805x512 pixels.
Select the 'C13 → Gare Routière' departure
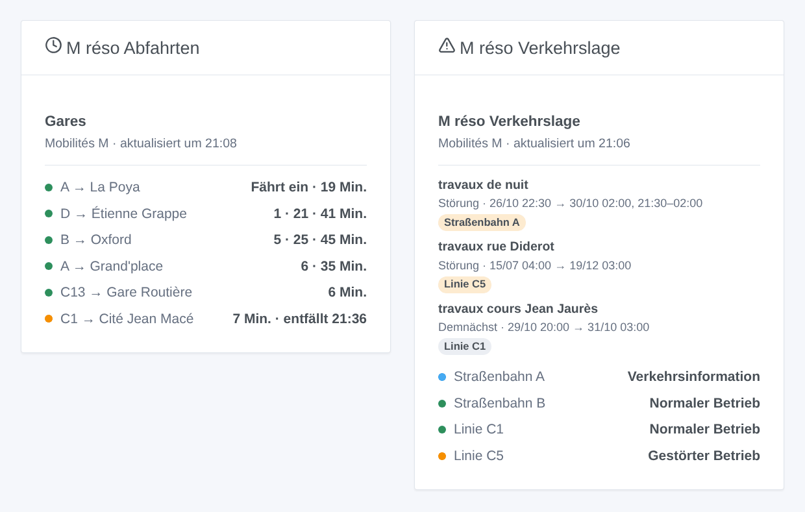click(x=126, y=293)
